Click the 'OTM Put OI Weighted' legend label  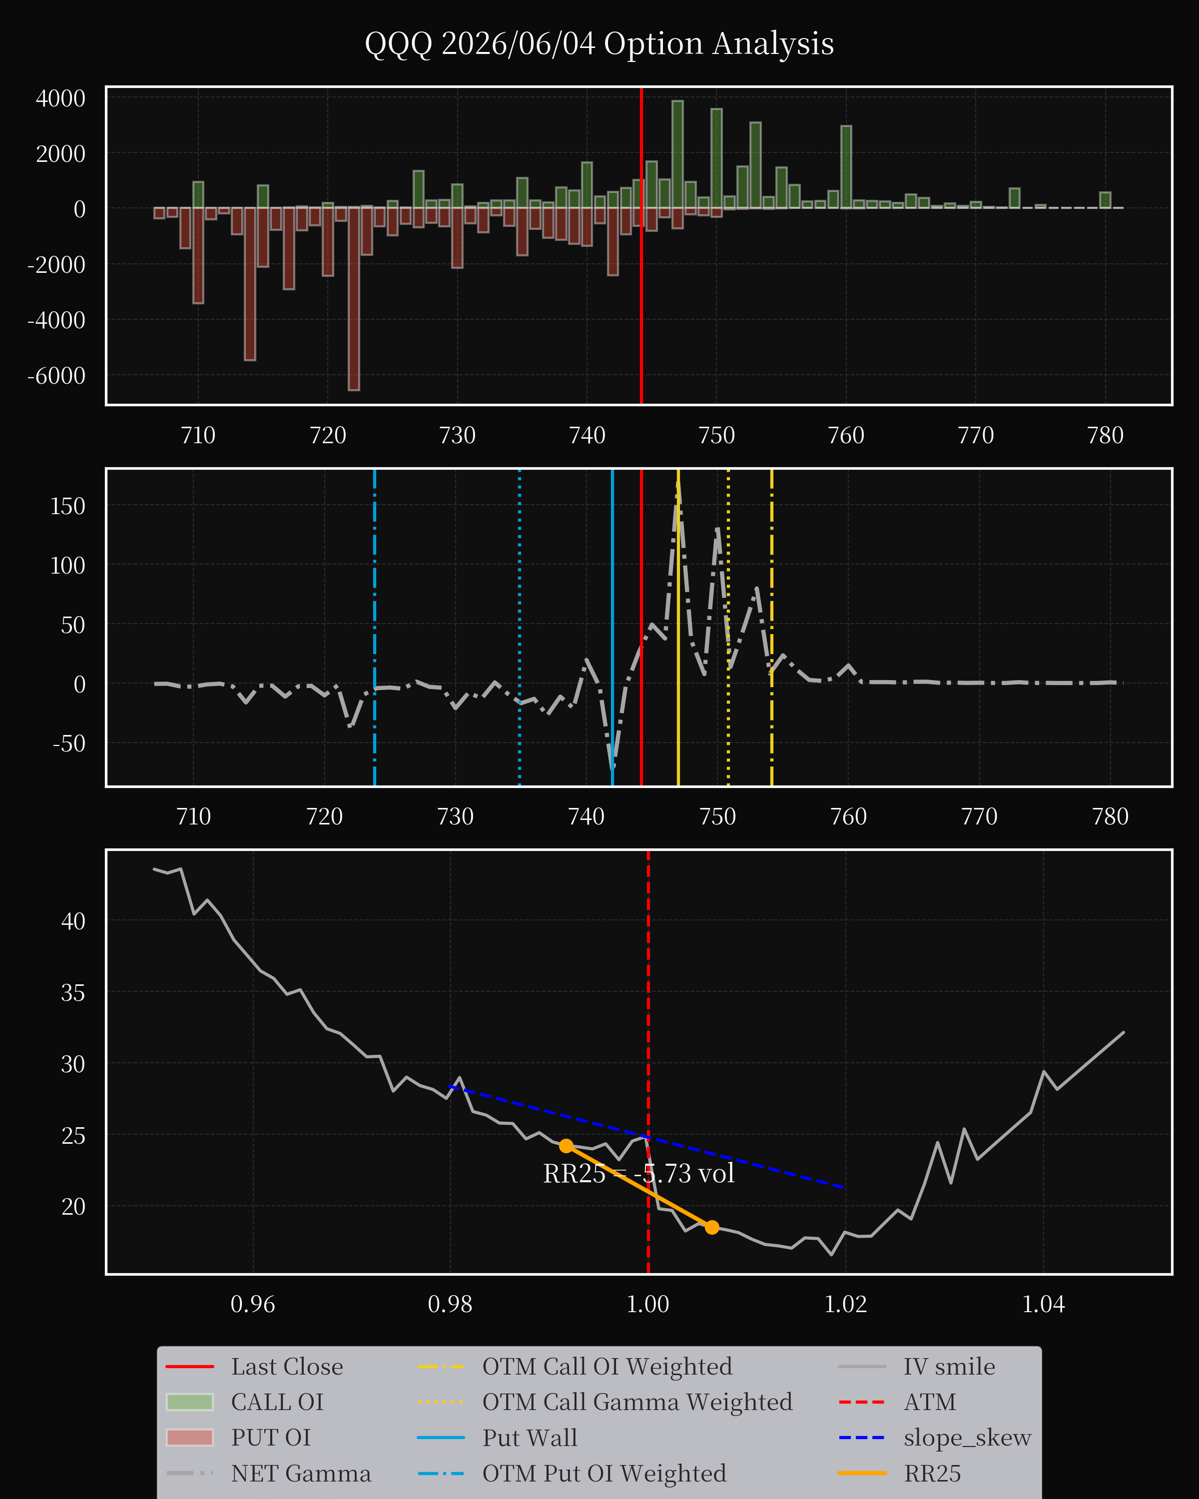(604, 1474)
